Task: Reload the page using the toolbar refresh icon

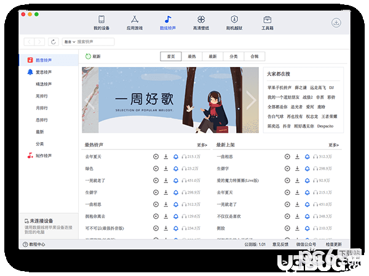Action: click(54, 42)
